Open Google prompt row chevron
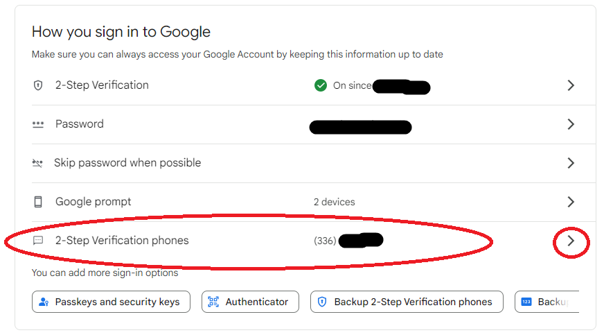Viewport: 613px width, 335px height. pyautogui.click(x=571, y=202)
